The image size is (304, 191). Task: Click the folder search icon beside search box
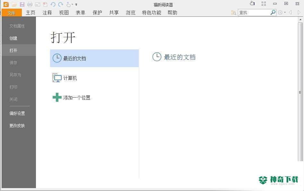pyautogui.click(x=233, y=13)
